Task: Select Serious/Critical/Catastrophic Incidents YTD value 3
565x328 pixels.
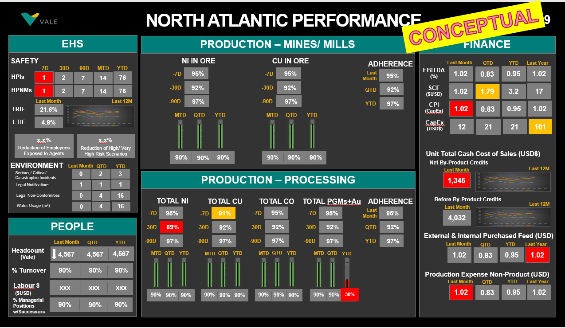Action: point(121,174)
